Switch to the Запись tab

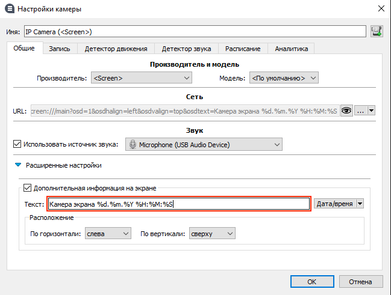[60, 49]
